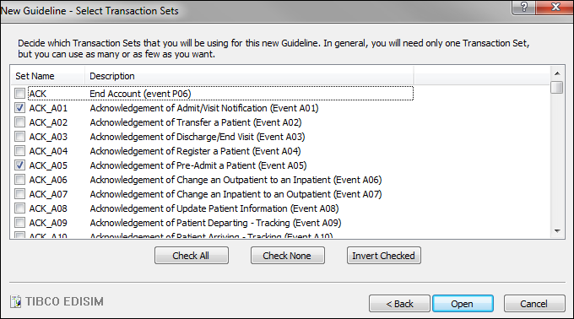Click the scrollbar up arrow
574x319 pixels.
(x=557, y=73)
